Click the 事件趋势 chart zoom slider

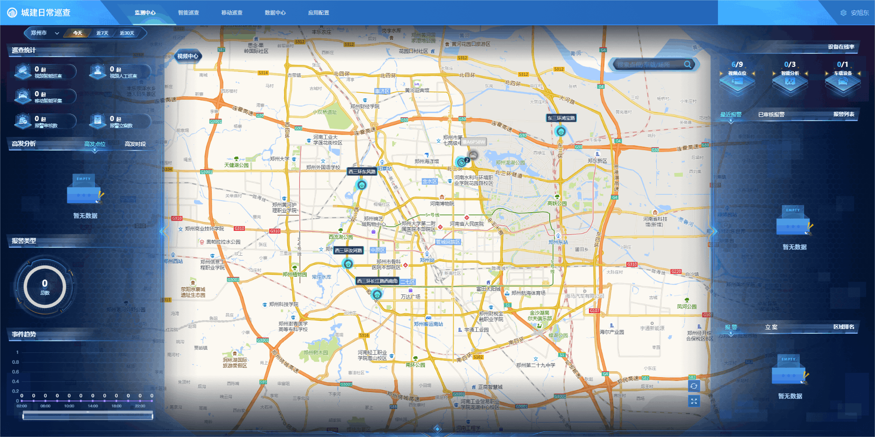87,415
